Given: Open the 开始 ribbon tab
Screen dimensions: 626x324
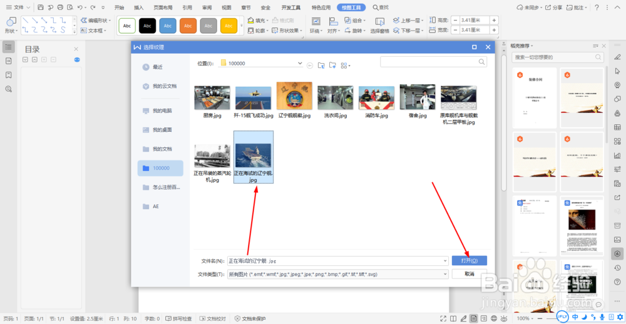Looking at the screenshot, I should pyautogui.click(x=119, y=7).
